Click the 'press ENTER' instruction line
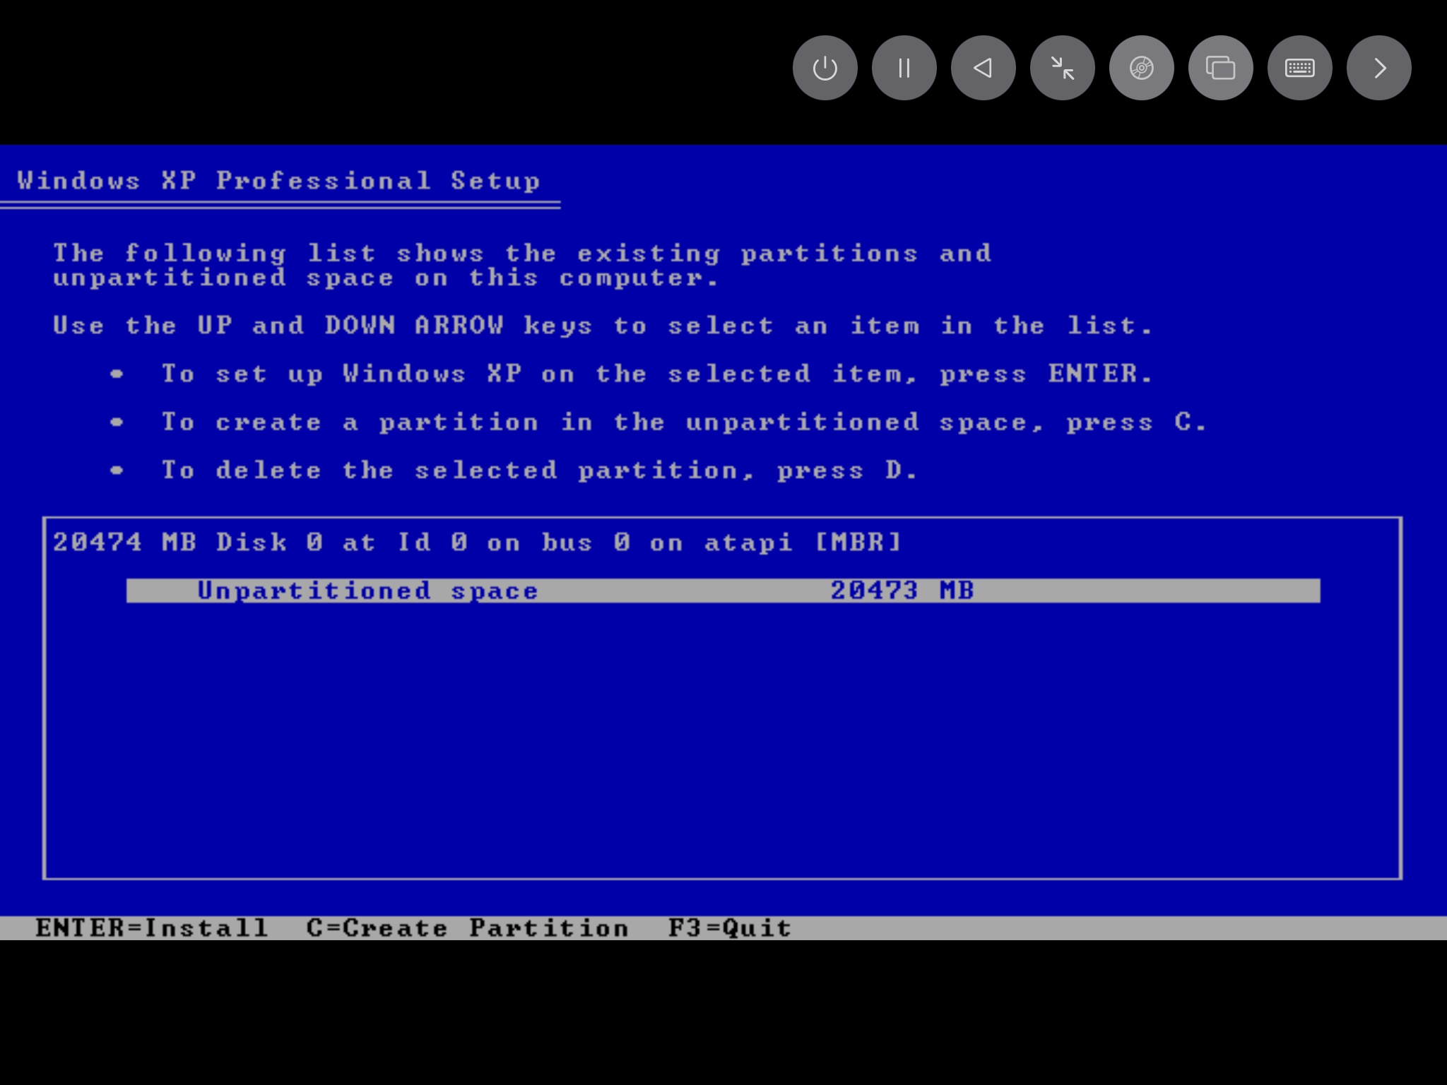This screenshot has height=1085, width=1447. [x=657, y=374]
